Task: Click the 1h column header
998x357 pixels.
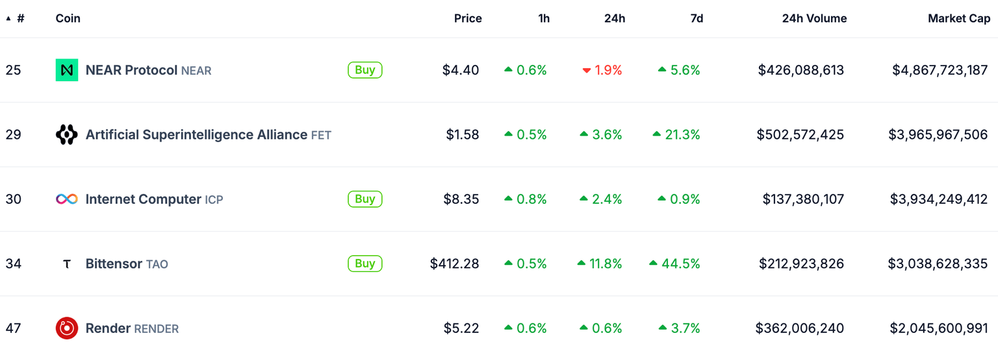Action: pyautogui.click(x=543, y=18)
